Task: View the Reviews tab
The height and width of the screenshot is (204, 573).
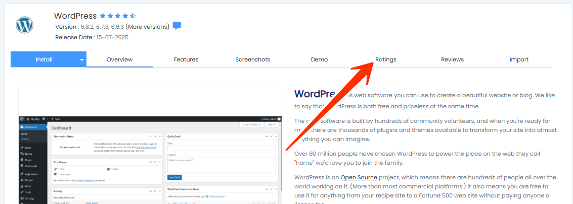Action: tap(453, 59)
